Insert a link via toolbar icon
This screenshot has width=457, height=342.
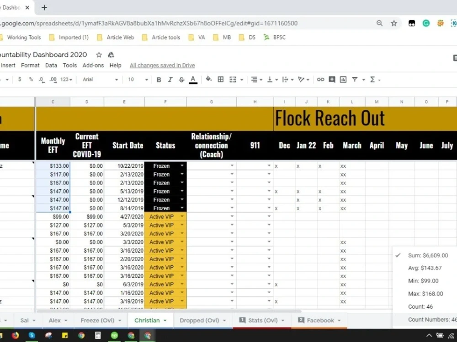tap(321, 80)
